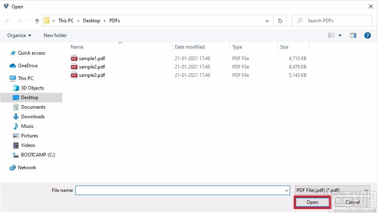This screenshot has width=378, height=213.
Task: Click the Cancel button
Action: point(352,202)
